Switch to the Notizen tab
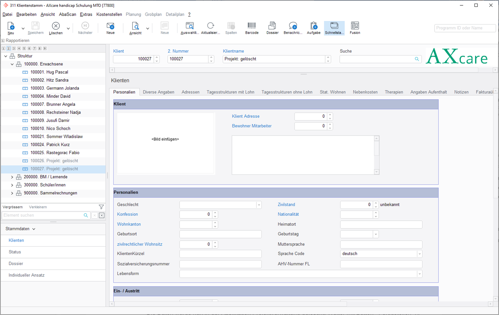 (461, 92)
